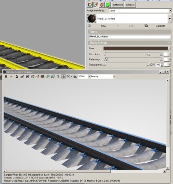Screen dimensions: 173x184
Task: Expand the Metall_br_schiene material list
Action: [169, 19]
